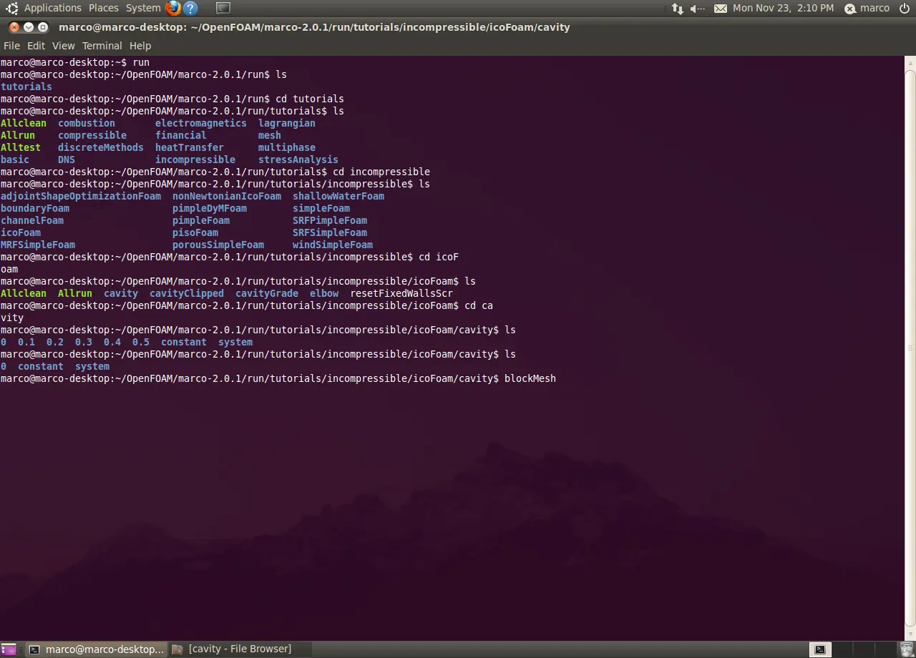
Task: Click the 0.3 time directory name
Action: [x=84, y=342]
